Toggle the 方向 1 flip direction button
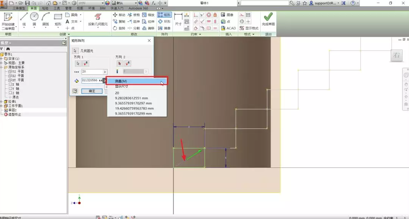The height and width of the screenshot is (219, 409). [x=85, y=63]
